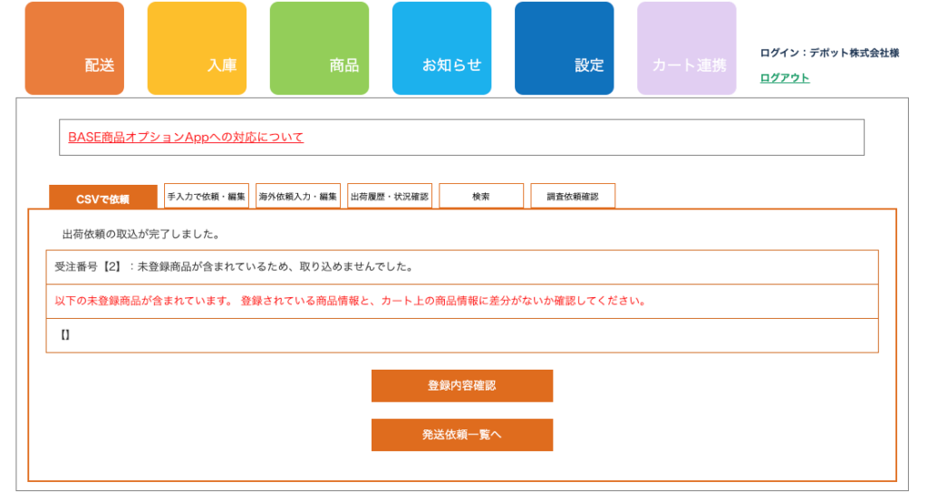This screenshot has width=928, height=502.
Task: Switch to the CSVで依頼 tab
Action: point(102,198)
